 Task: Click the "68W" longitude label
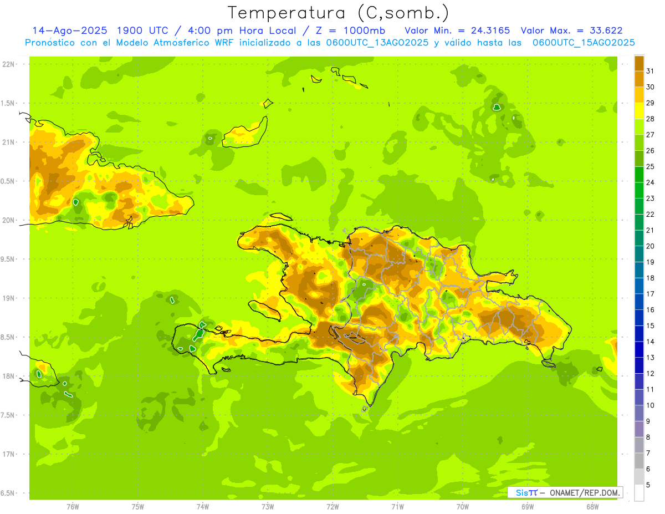(x=592, y=507)
